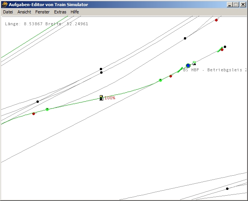Select the red marker just left of BS HBF
The height and width of the screenshot is (201, 248).
171,76
